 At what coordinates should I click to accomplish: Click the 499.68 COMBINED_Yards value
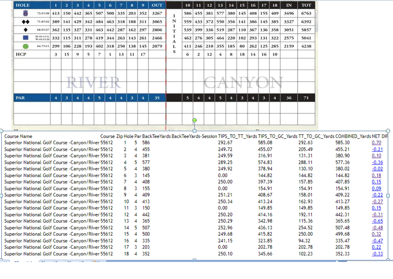pos(342,234)
